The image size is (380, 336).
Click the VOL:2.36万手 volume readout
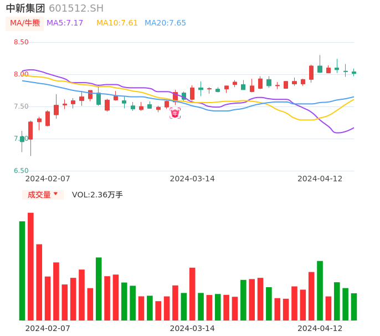click(97, 195)
